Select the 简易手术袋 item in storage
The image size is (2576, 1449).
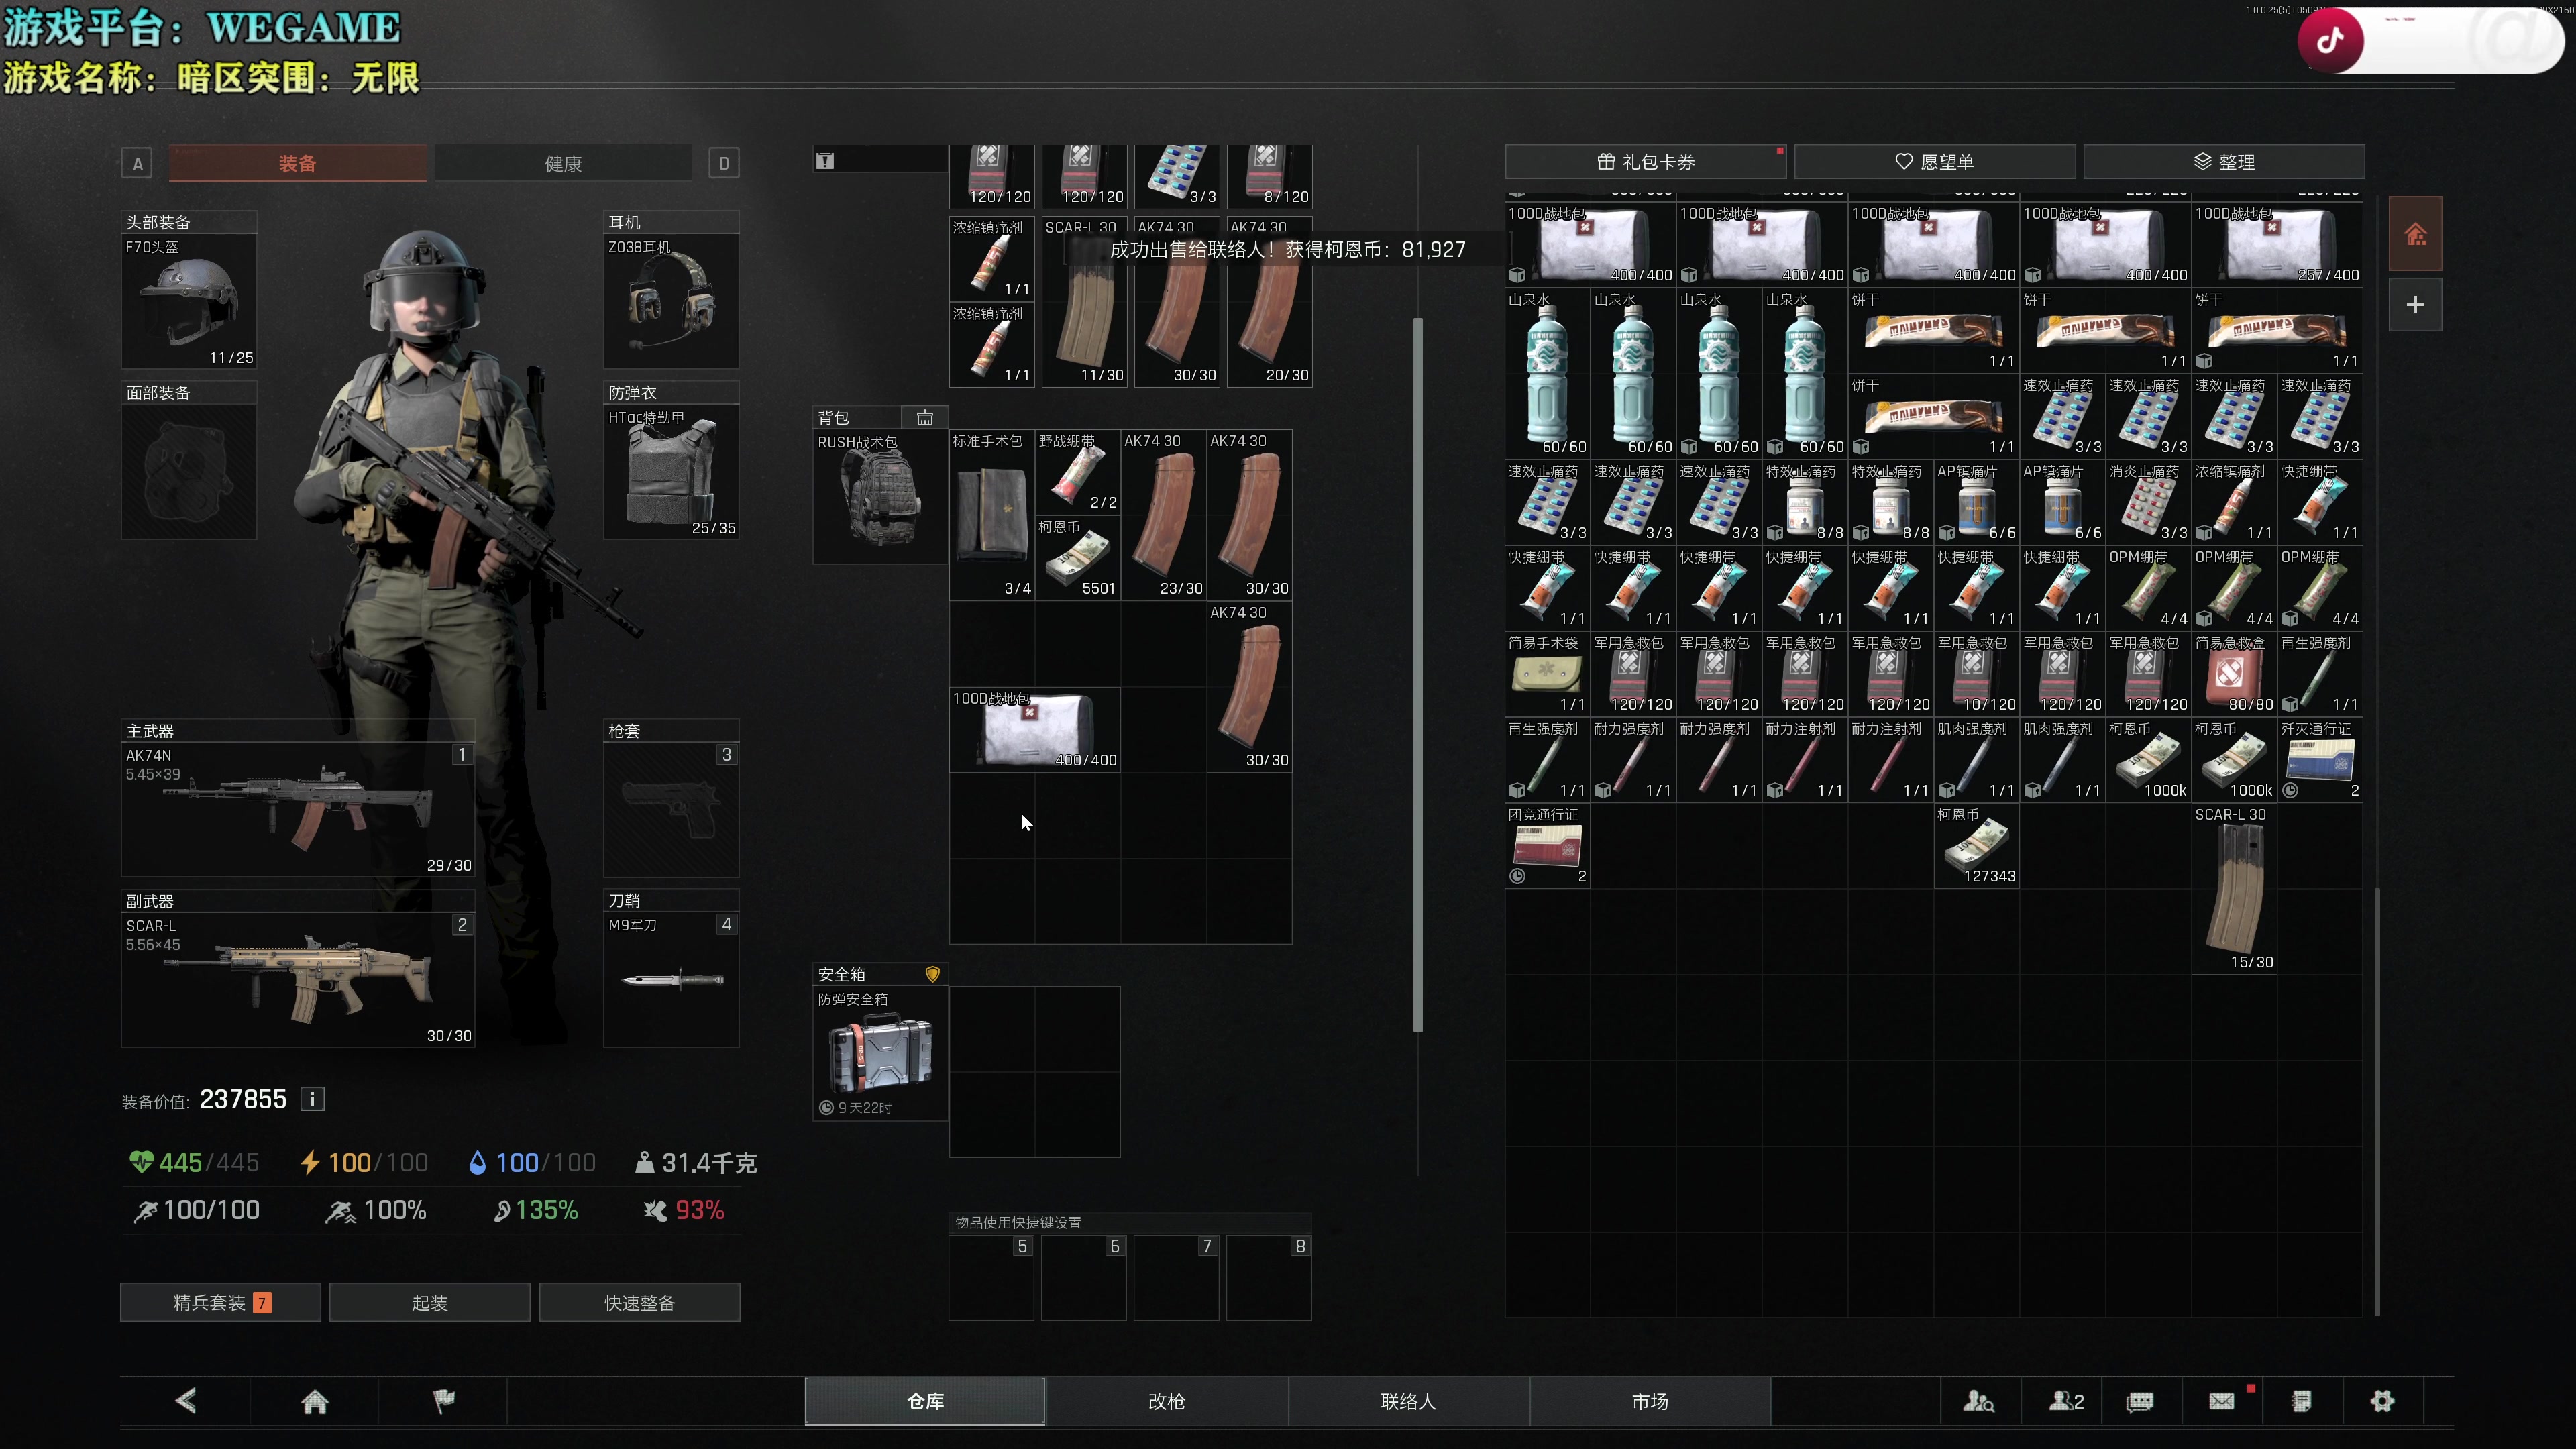1547,673
